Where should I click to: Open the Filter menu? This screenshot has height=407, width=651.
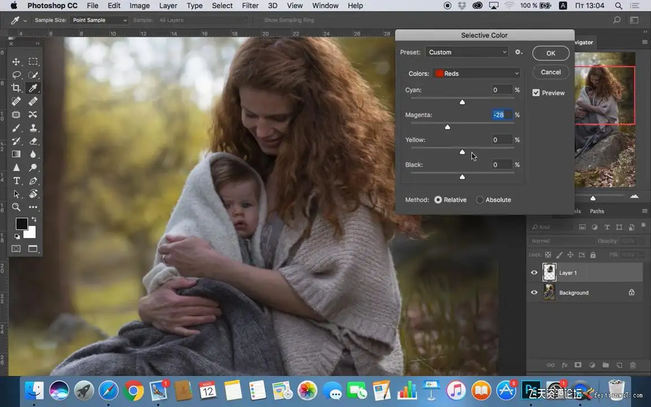(250, 6)
